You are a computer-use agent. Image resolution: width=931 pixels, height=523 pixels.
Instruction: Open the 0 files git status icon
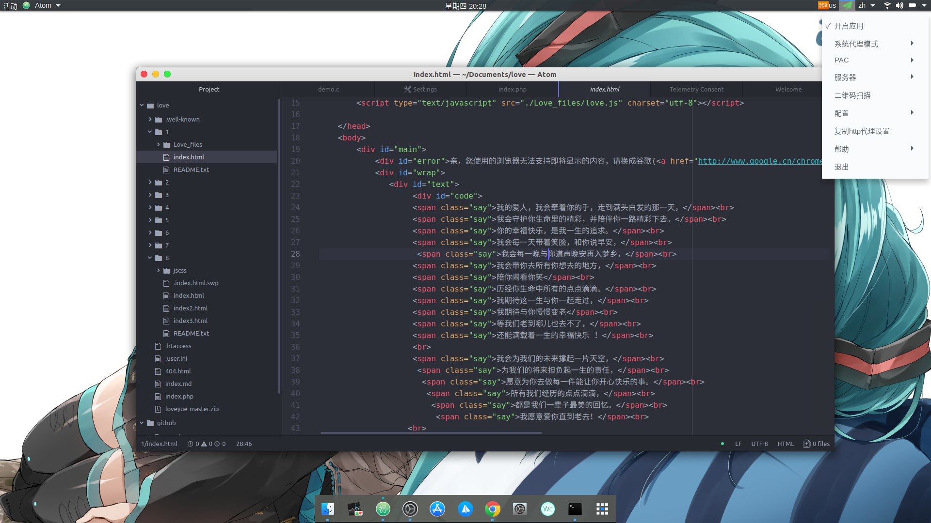(x=817, y=444)
